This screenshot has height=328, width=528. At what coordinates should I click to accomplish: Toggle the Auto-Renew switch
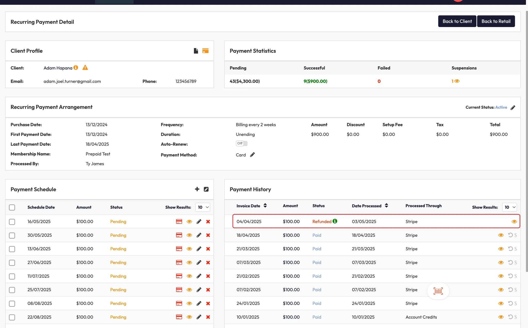(242, 144)
